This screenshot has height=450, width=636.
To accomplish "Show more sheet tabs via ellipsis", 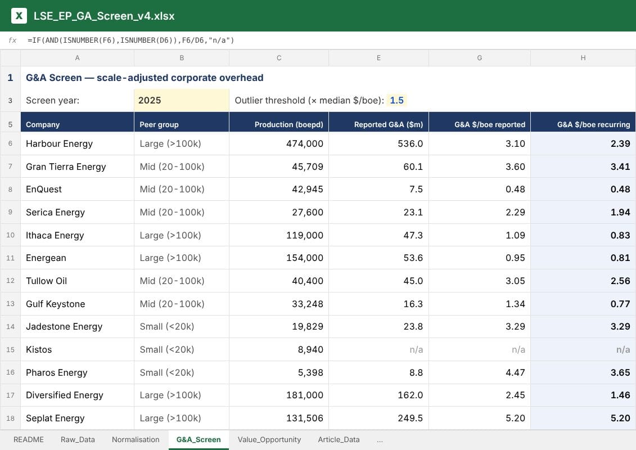I will (x=380, y=440).
